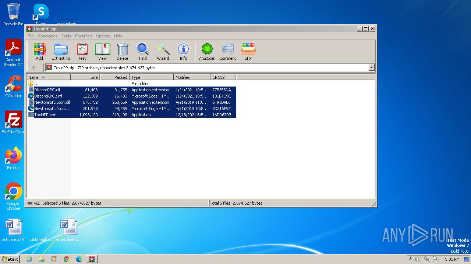The height and width of the screenshot is (264, 471).
Task: Click the Test archive icon
Action: (82, 51)
